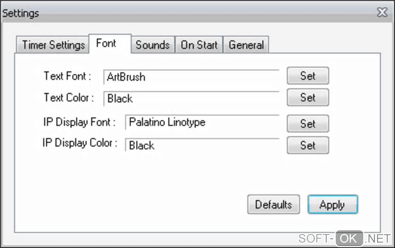Click Set next to IP Display Font
395x248 pixels.
pyautogui.click(x=308, y=124)
